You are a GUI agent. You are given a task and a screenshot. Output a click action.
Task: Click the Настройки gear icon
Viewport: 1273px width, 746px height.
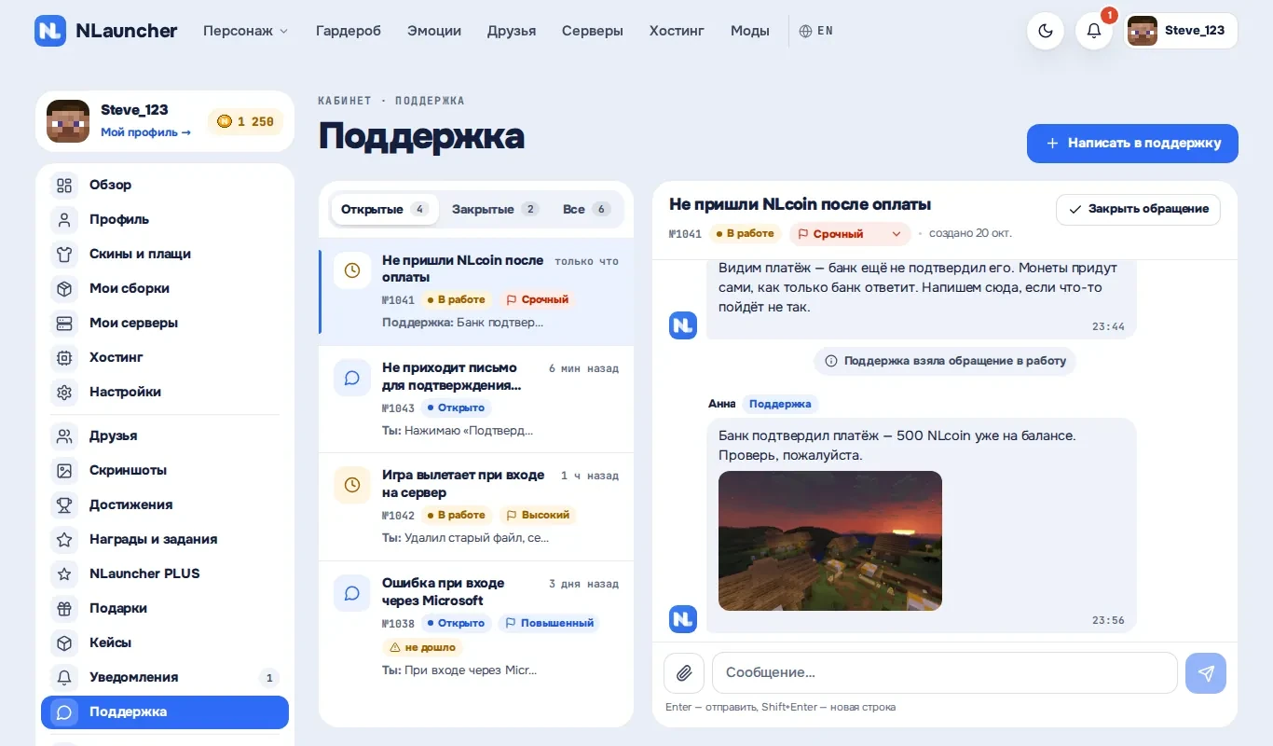click(x=64, y=392)
